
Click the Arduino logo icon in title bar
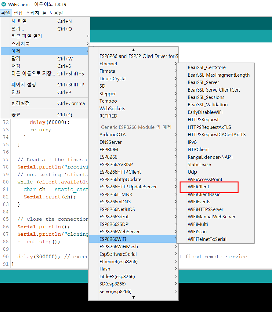click(4, 4)
